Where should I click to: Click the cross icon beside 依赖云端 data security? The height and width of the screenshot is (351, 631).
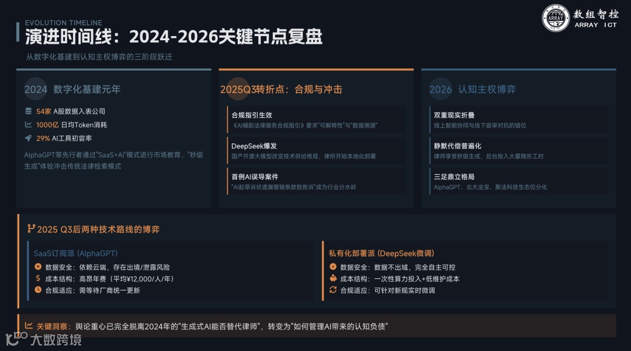pyautogui.click(x=38, y=266)
